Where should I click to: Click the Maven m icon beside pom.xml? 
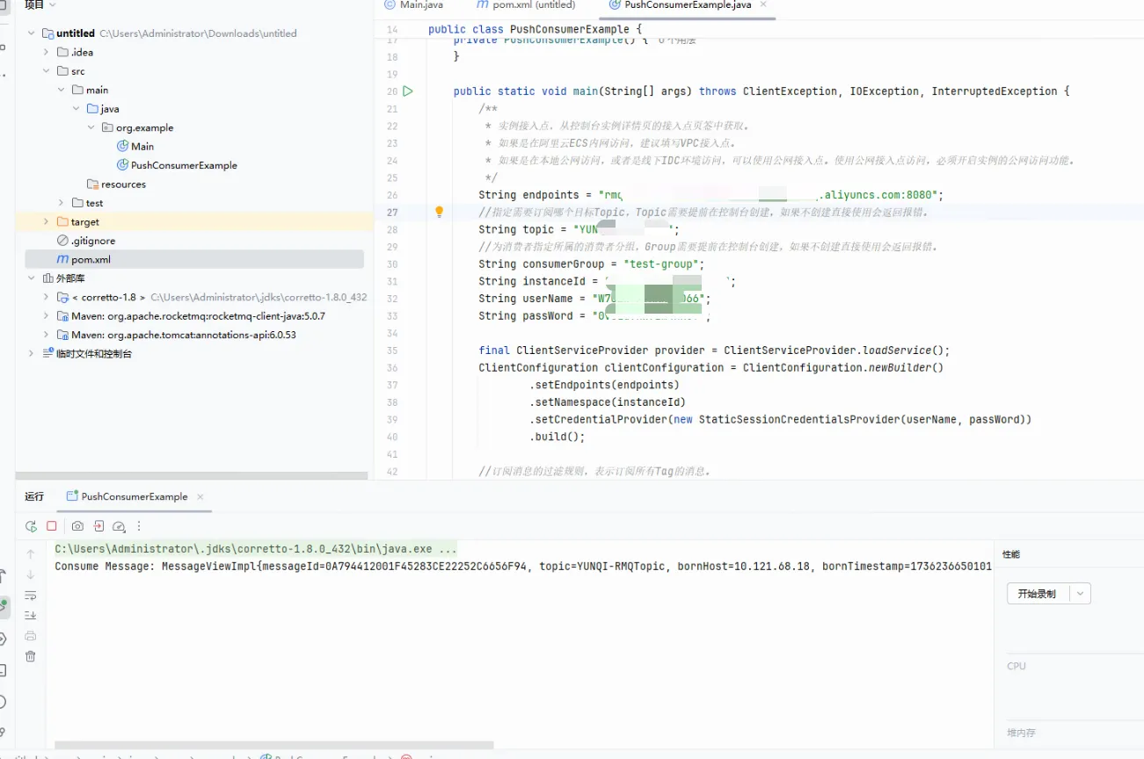[x=62, y=259]
